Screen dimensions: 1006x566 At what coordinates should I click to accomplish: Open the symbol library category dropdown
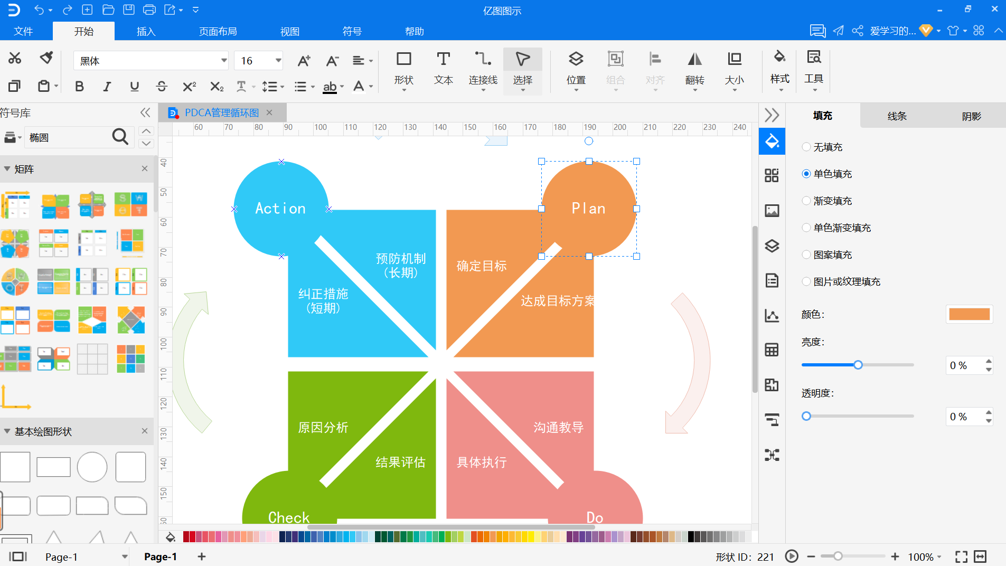tap(13, 138)
